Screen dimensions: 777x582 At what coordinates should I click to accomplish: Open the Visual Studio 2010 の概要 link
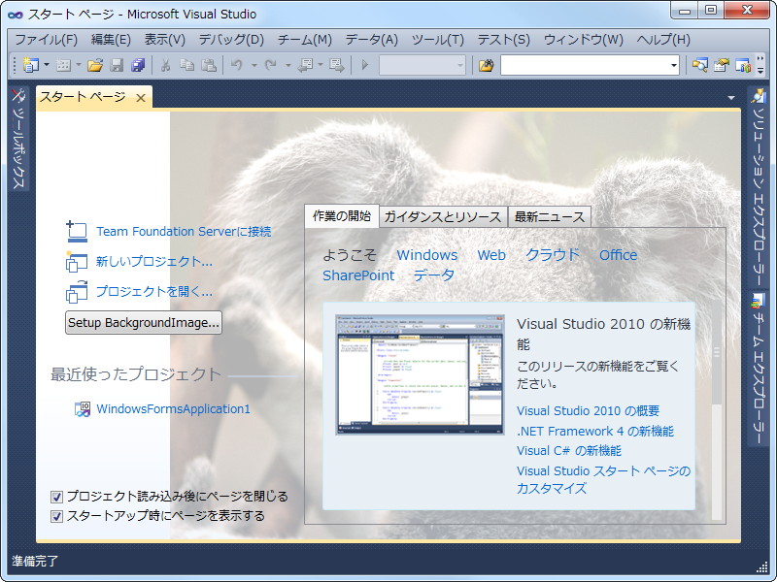[588, 410]
